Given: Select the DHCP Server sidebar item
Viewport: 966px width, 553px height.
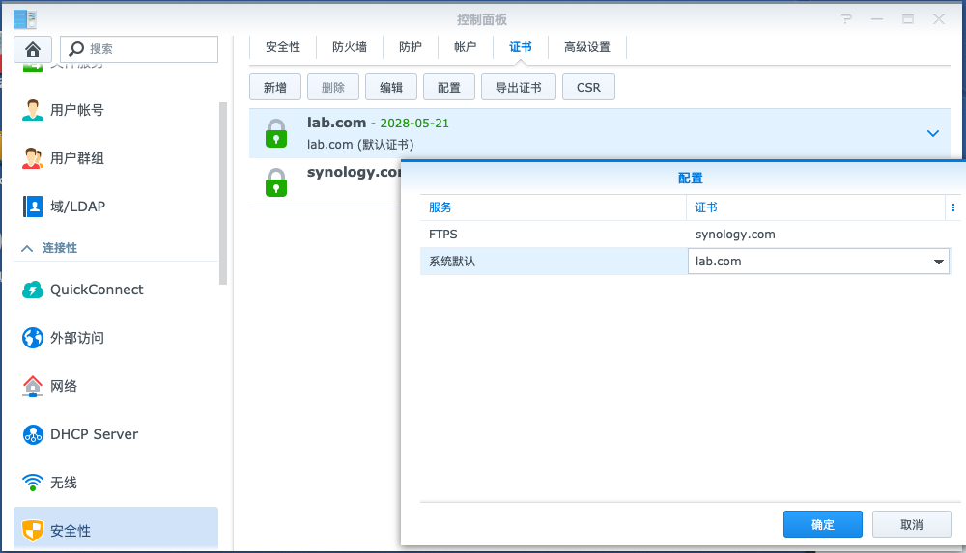Looking at the screenshot, I should click(x=116, y=434).
